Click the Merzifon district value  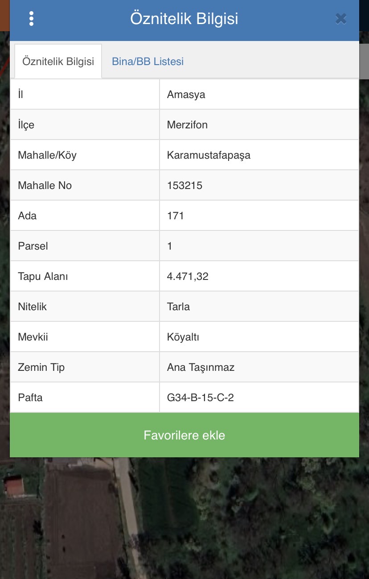(187, 125)
